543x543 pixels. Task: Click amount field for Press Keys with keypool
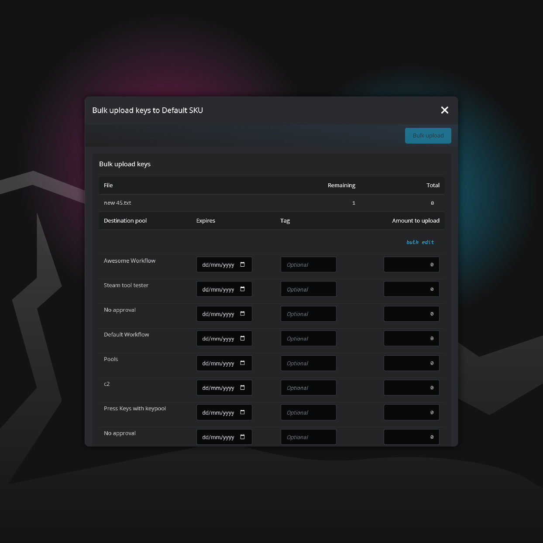tap(411, 412)
